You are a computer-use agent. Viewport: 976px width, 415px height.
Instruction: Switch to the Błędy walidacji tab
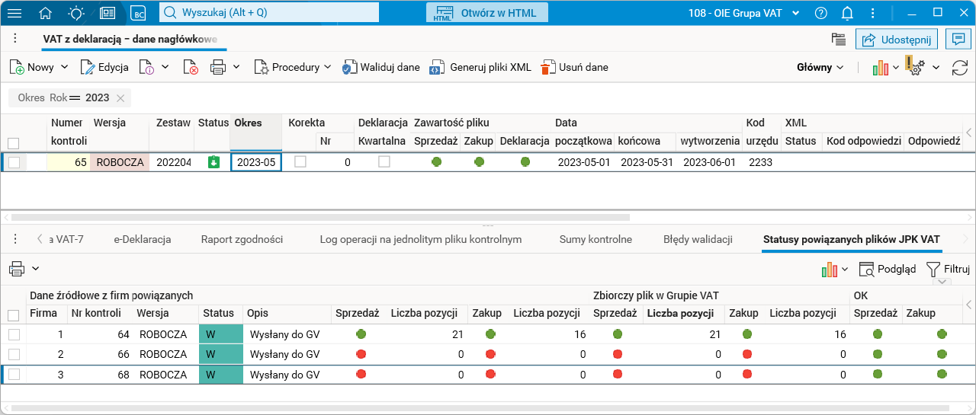click(x=698, y=239)
